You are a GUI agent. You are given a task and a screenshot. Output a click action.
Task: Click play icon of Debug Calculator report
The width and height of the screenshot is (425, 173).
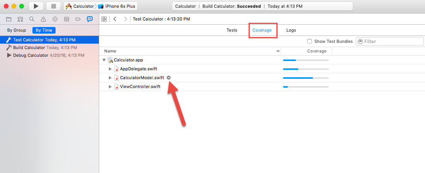point(9,55)
